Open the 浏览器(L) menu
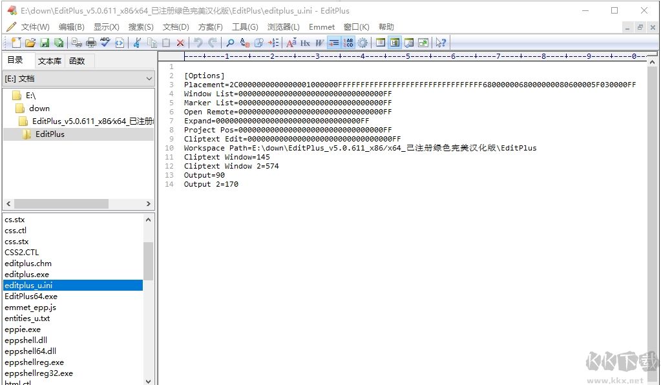The image size is (661, 385). click(x=283, y=27)
